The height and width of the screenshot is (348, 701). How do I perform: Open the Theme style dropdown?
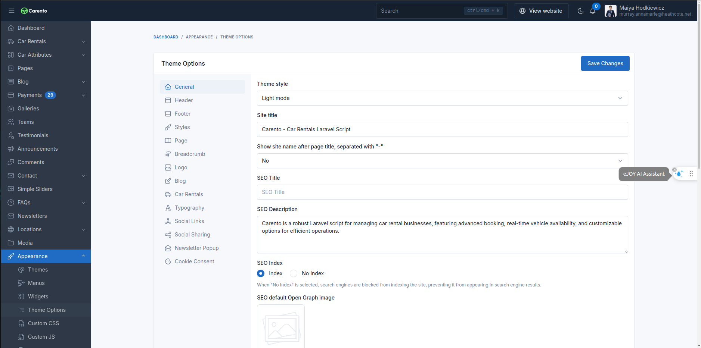[443, 98]
